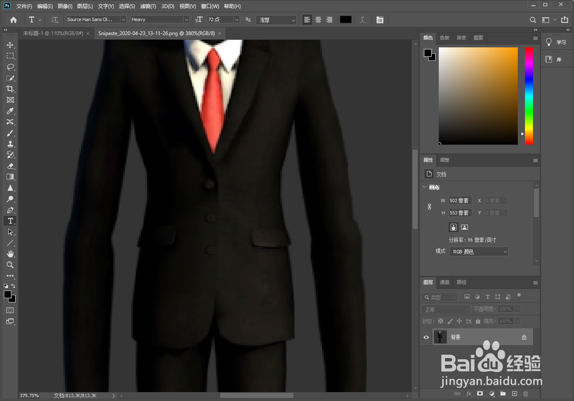
Task: Select the Crop tool
Action: tap(10, 89)
